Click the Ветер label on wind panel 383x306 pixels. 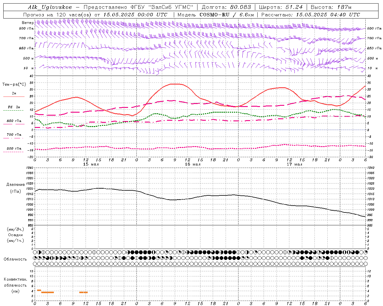coord(28,23)
